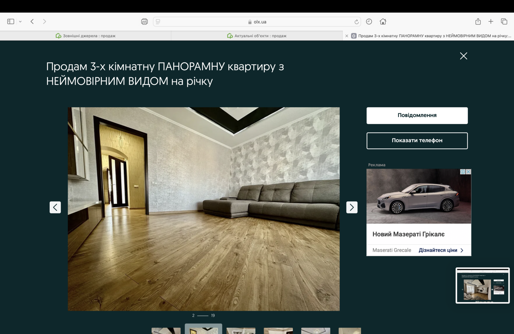Click the print icon in toolbar
This screenshot has height=334, width=514.
tap(144, 21)
